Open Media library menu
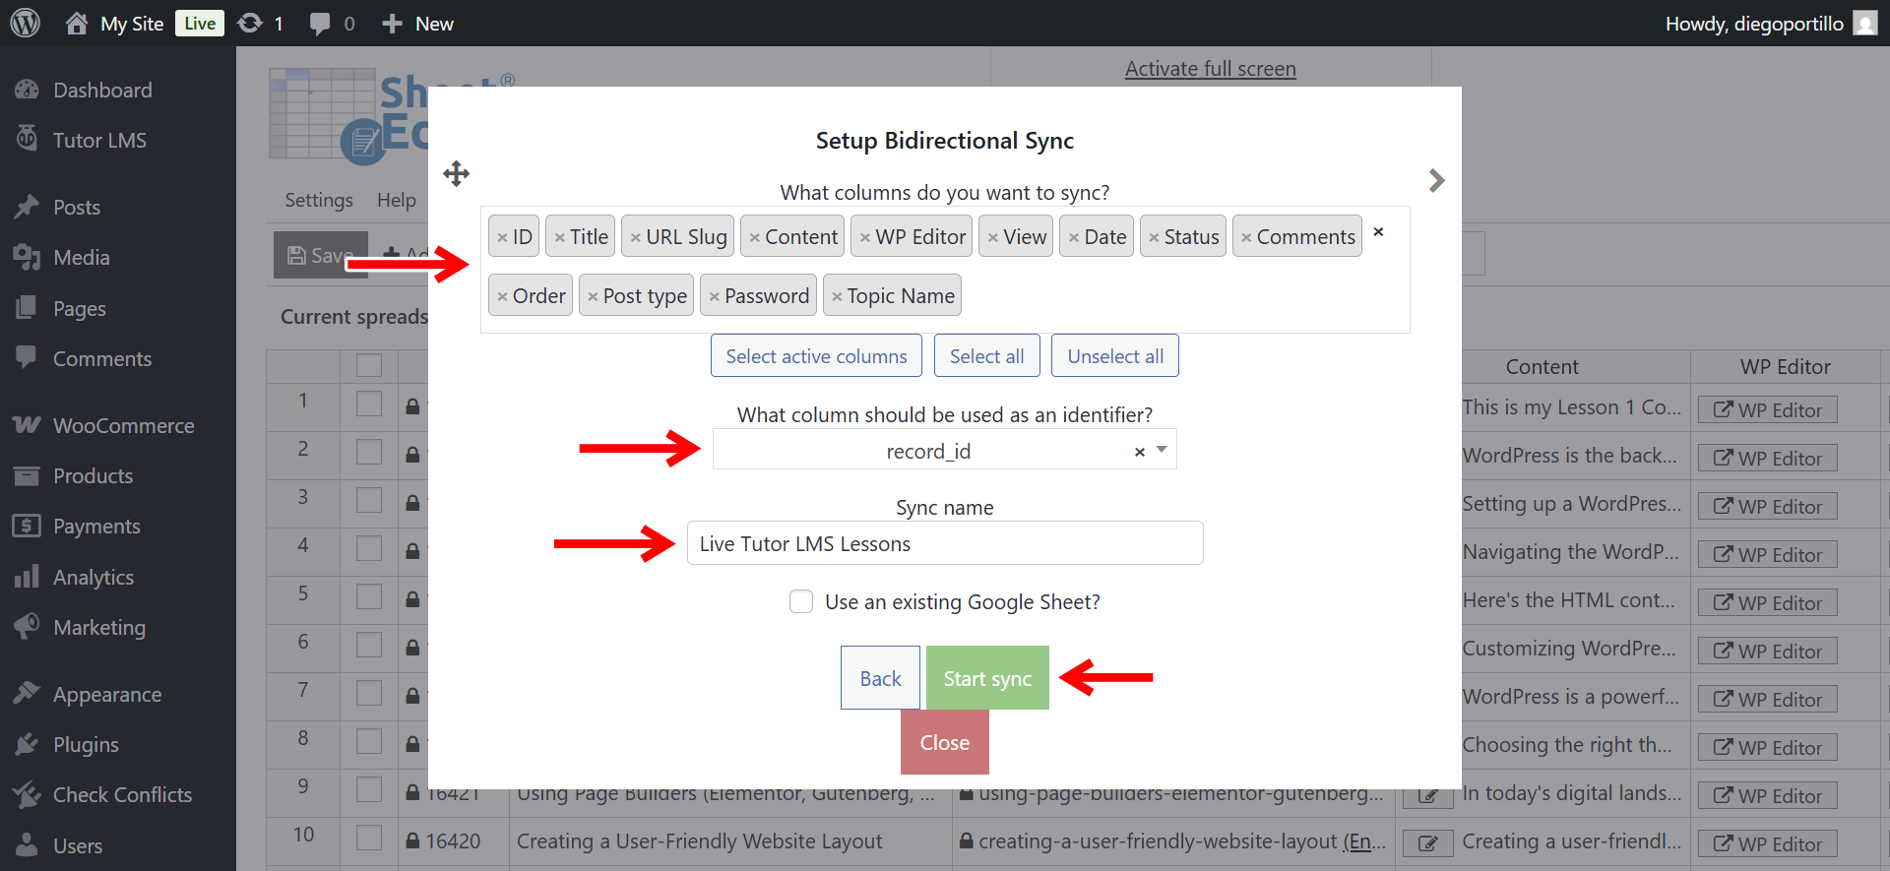This screenshot has width=1890, height=871. coord(81,257)
